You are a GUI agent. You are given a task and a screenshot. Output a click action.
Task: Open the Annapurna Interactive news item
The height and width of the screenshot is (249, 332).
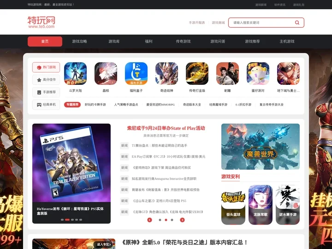click(164, 179)
